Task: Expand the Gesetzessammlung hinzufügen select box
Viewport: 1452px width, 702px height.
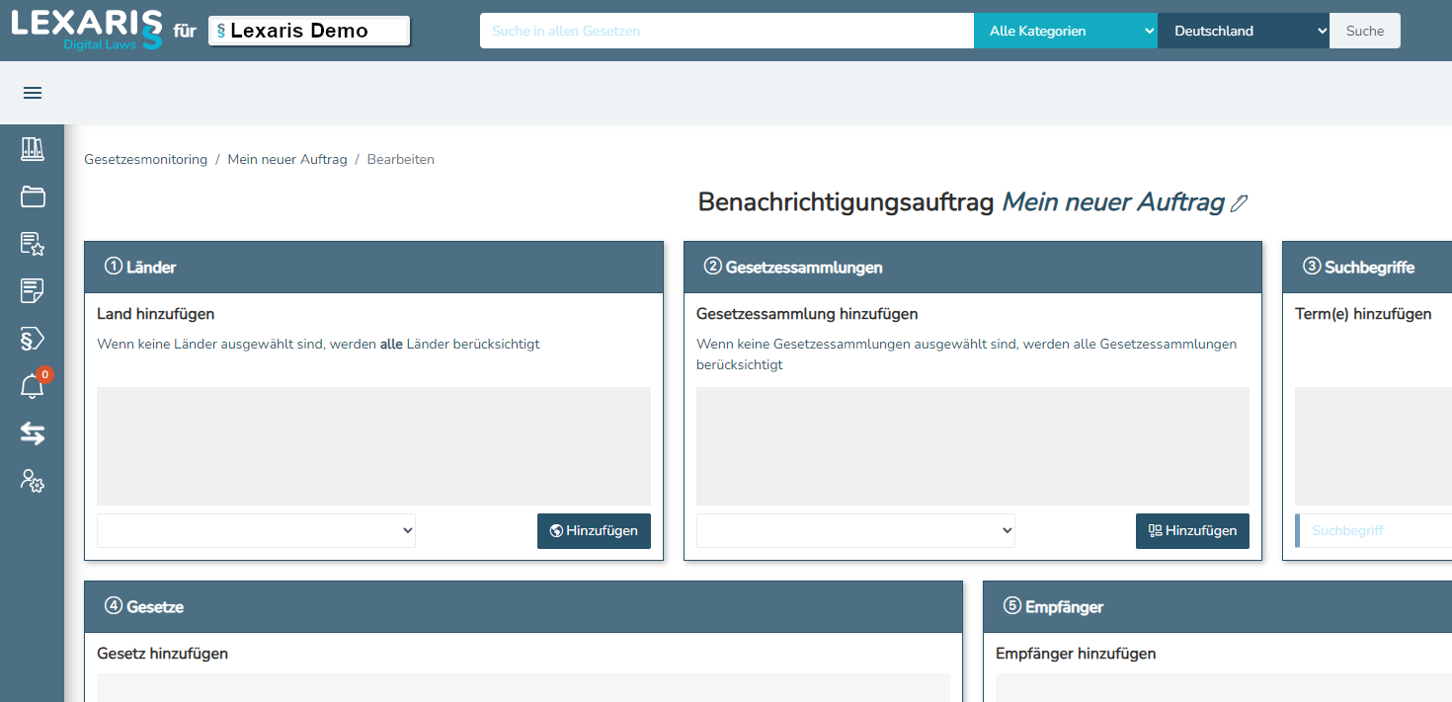Action: tap(855, 530)
